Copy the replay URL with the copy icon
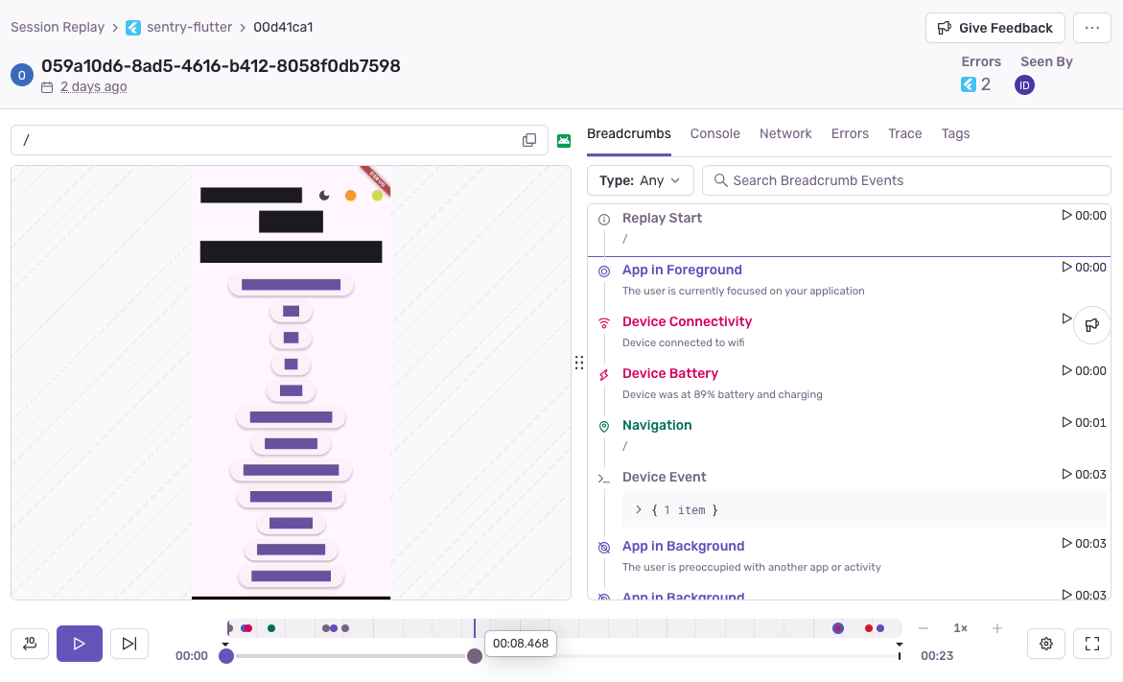This screenshot has width=1123, height=682. (x=529, y=140)
